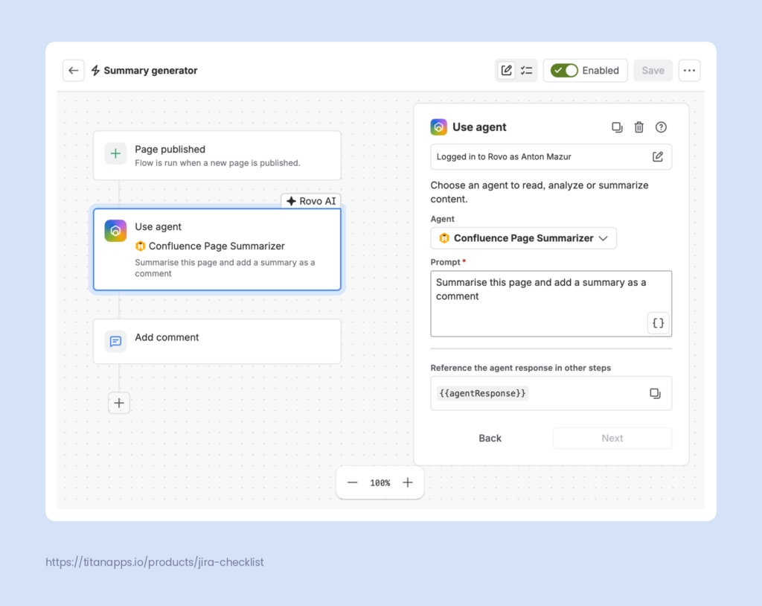Click the 100% zoom level text
Image resolution: width=762 pixels, height=606 pixels.
pos(380,483)
